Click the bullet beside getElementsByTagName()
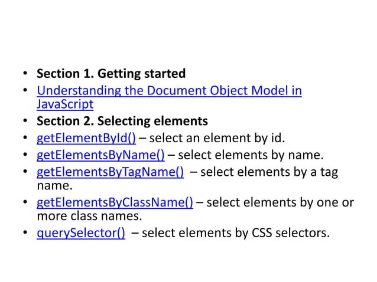The width and height of the screenshot is (377, 282). pyautogui.click(x=25, y=172)
